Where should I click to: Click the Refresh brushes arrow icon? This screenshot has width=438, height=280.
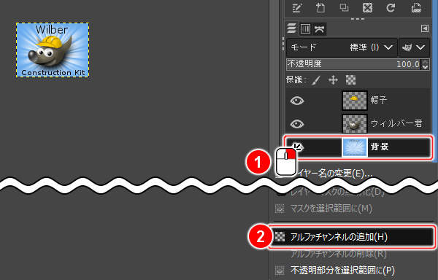(x=391, y=7)
